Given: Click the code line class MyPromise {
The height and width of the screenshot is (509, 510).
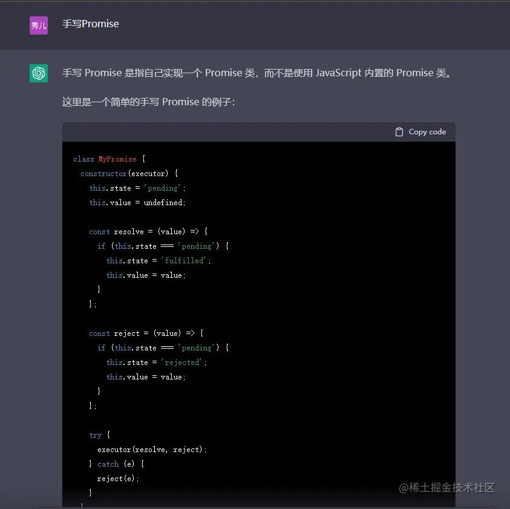Looking at the screenshot, I should click(110, 159).
